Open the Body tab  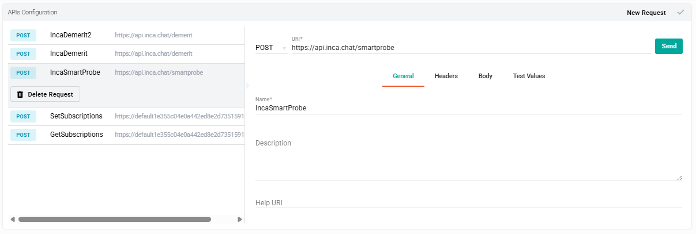(x=485, y=76)
